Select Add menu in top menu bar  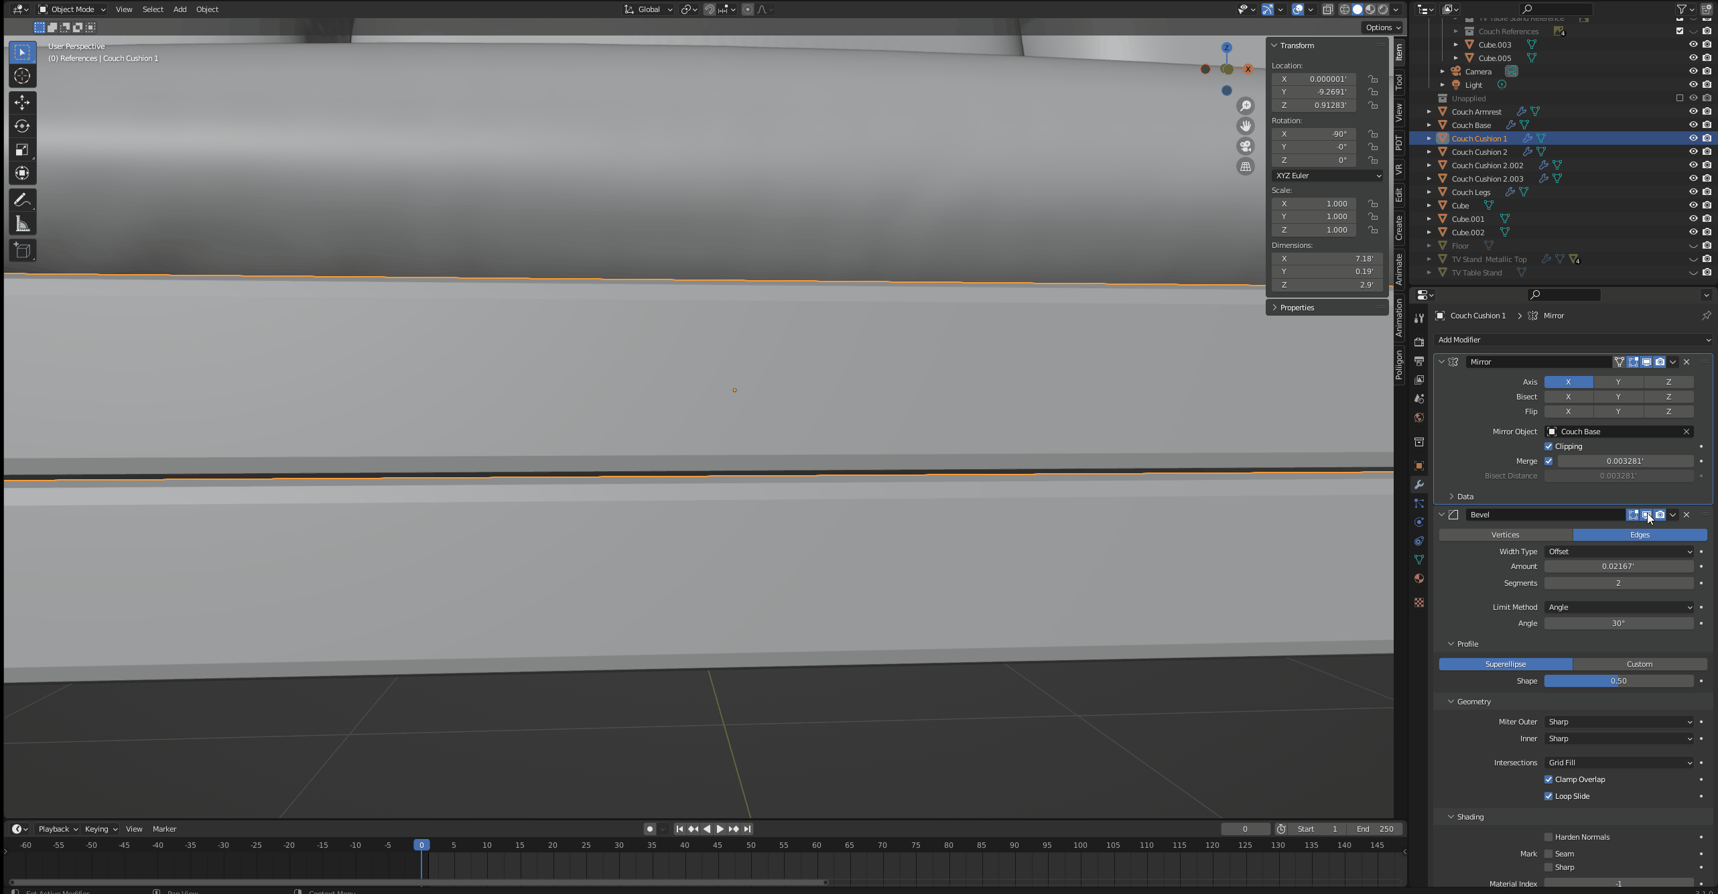click(x=180, y=9)
